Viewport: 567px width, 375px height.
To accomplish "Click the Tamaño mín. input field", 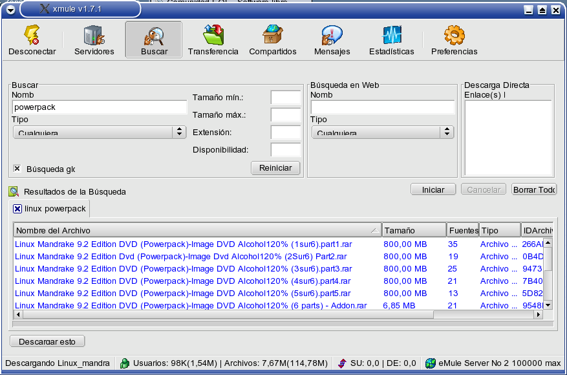I will tap(286, 97).
